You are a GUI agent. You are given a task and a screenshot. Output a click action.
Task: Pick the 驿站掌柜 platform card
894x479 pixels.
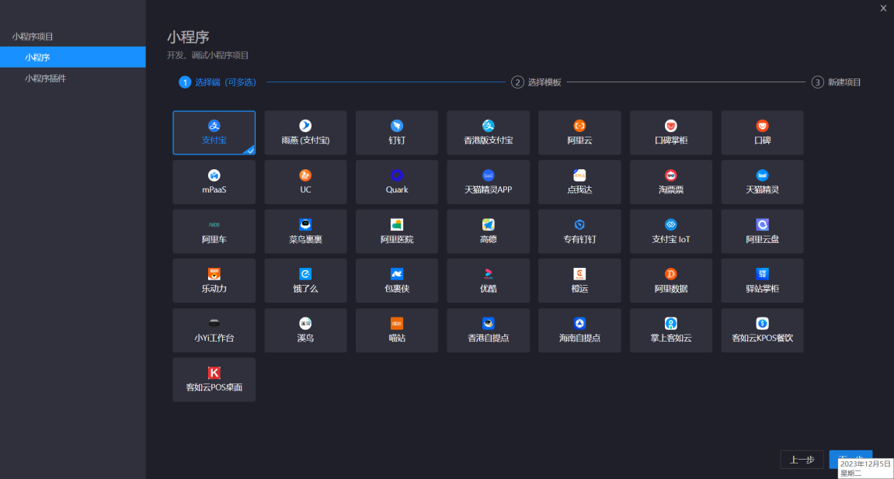762,281
